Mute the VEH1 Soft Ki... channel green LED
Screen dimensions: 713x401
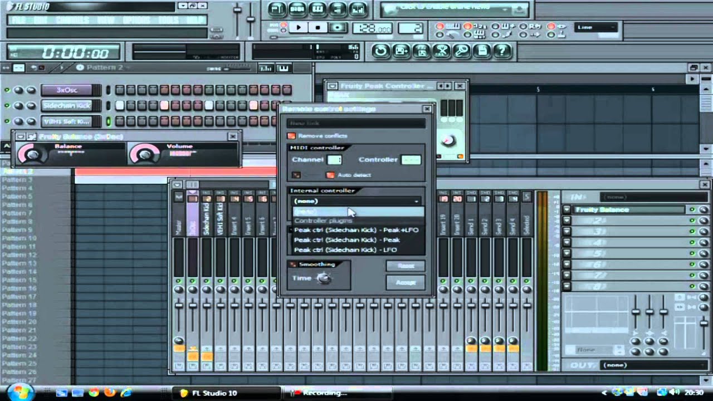(x=7, y=121)
